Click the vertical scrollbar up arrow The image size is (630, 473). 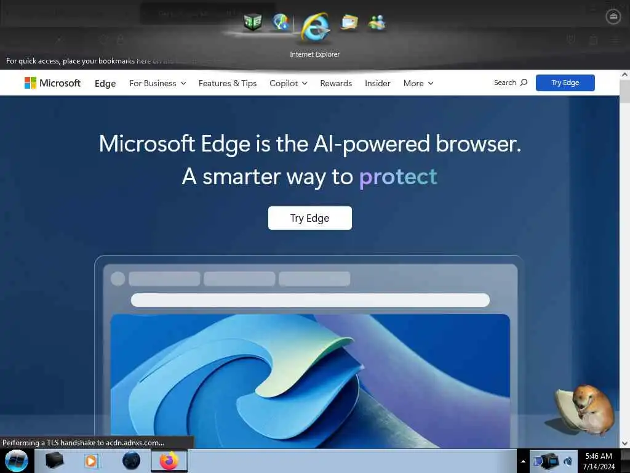(x=624, y=75)
